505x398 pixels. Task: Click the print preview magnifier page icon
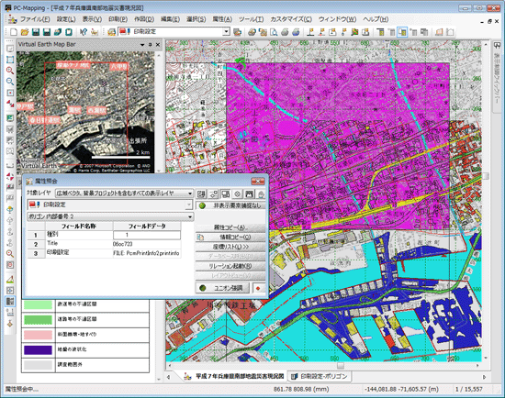[x=274, y=32]
